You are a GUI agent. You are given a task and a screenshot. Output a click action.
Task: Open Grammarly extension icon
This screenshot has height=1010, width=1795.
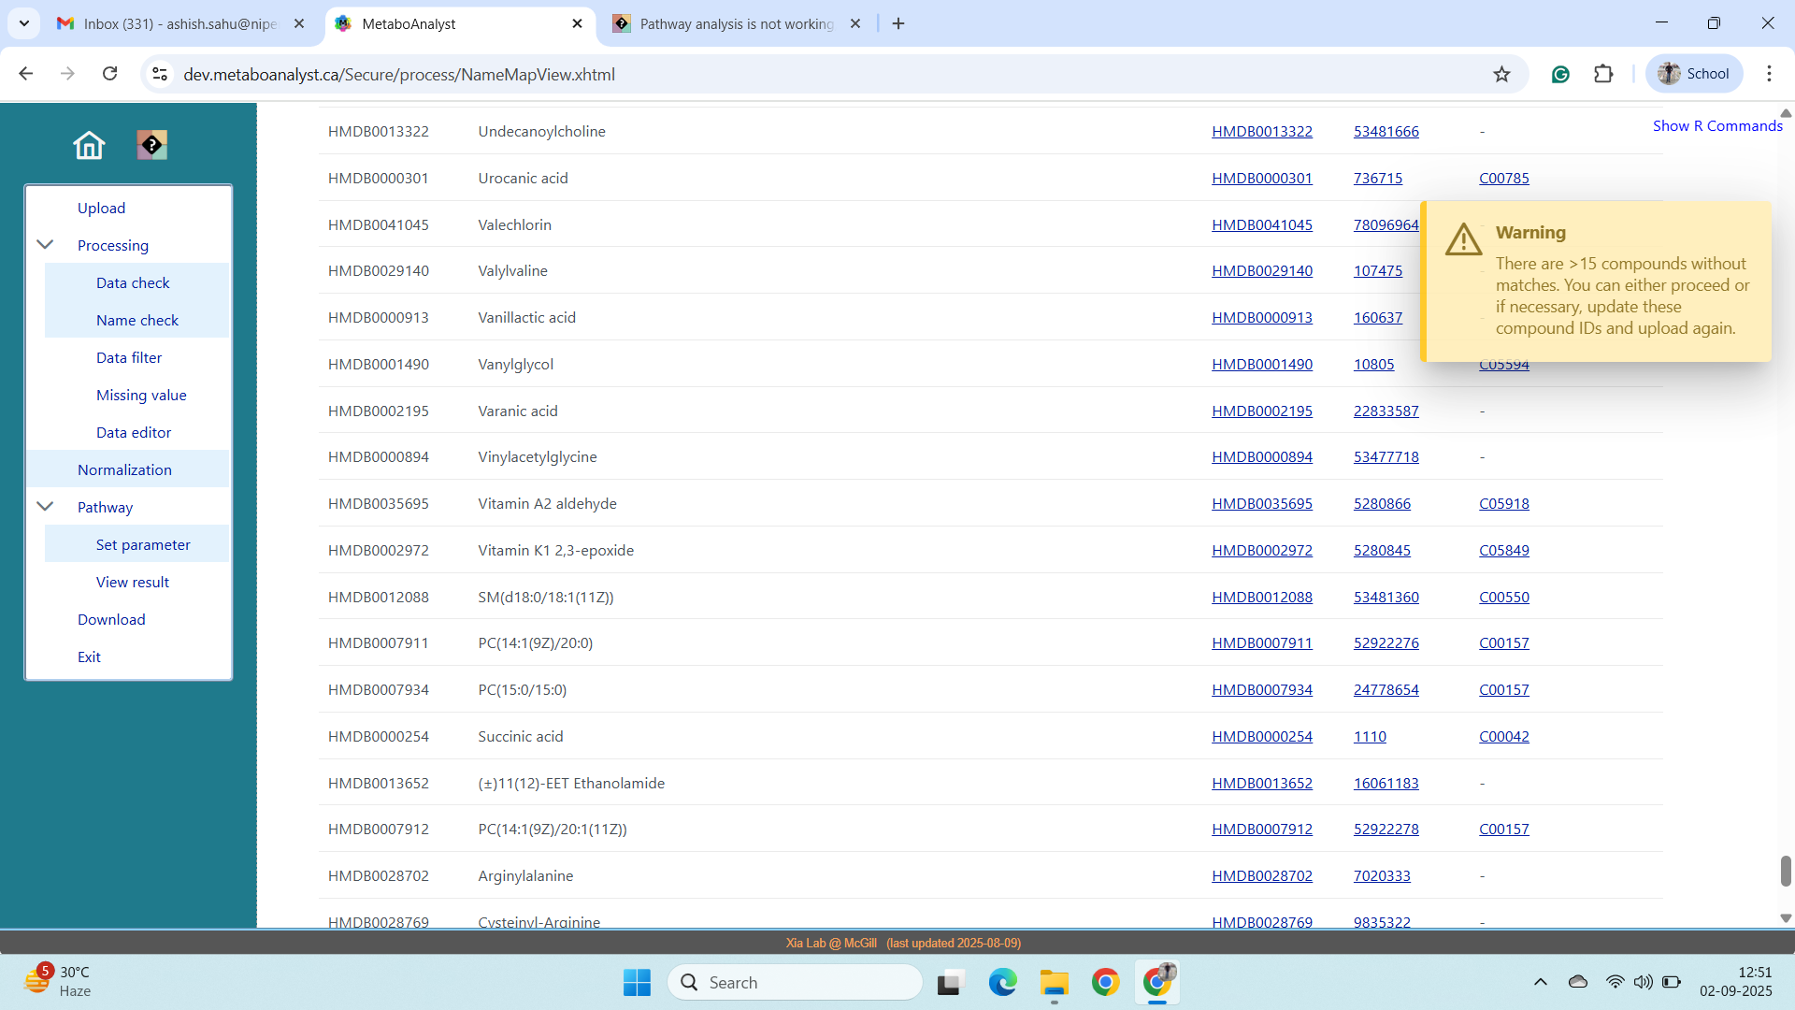(1559, 74)
